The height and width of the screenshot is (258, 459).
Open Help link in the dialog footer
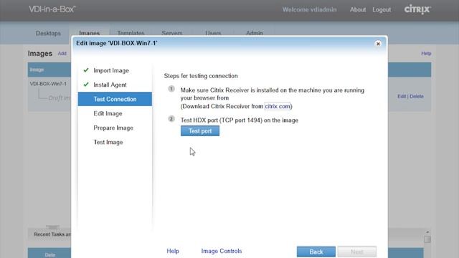tap(173, 251)
